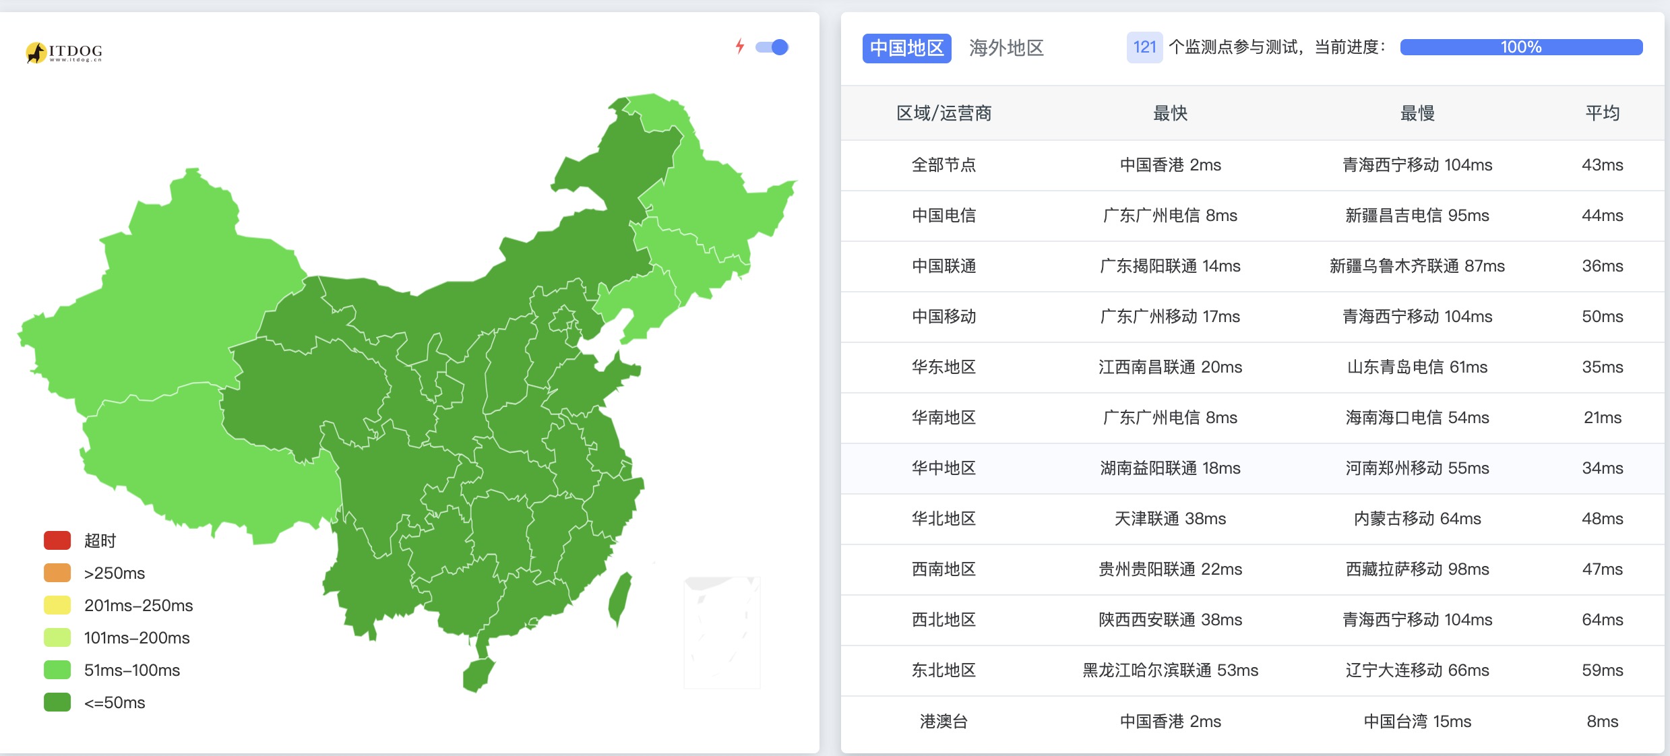Click the 广东揭阳联通 14ms cell

pyautogui.click(x=1170, y=266)
